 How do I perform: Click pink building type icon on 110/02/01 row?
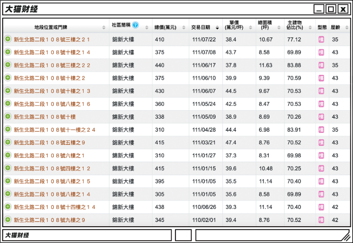pyautogui.click(x=322, y=220)
